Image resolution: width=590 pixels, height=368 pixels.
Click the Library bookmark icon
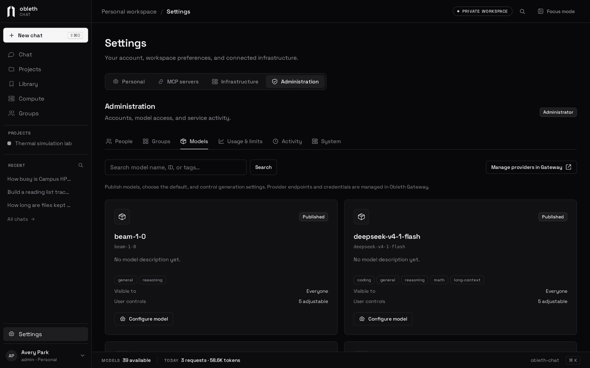[x=11, y=84]
